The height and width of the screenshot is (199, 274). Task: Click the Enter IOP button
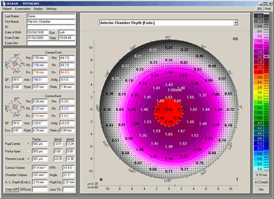point(12,189)
